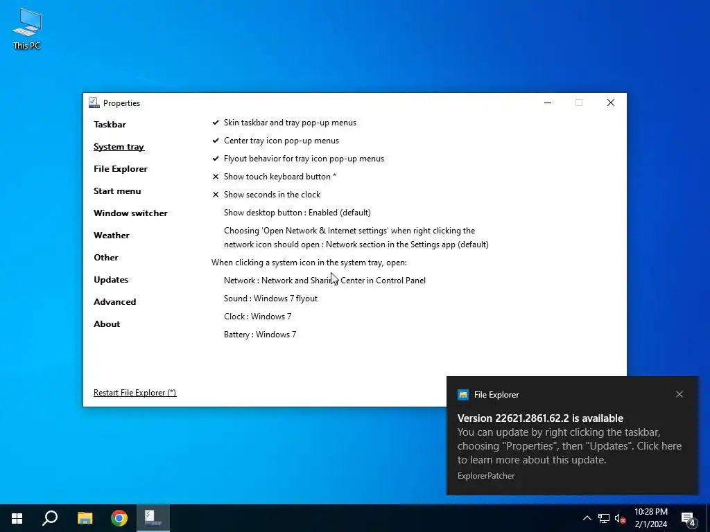This screenshot has width=710, height=532.
Task: Open the Window switcher section
Action: click(x=130, y=213)
